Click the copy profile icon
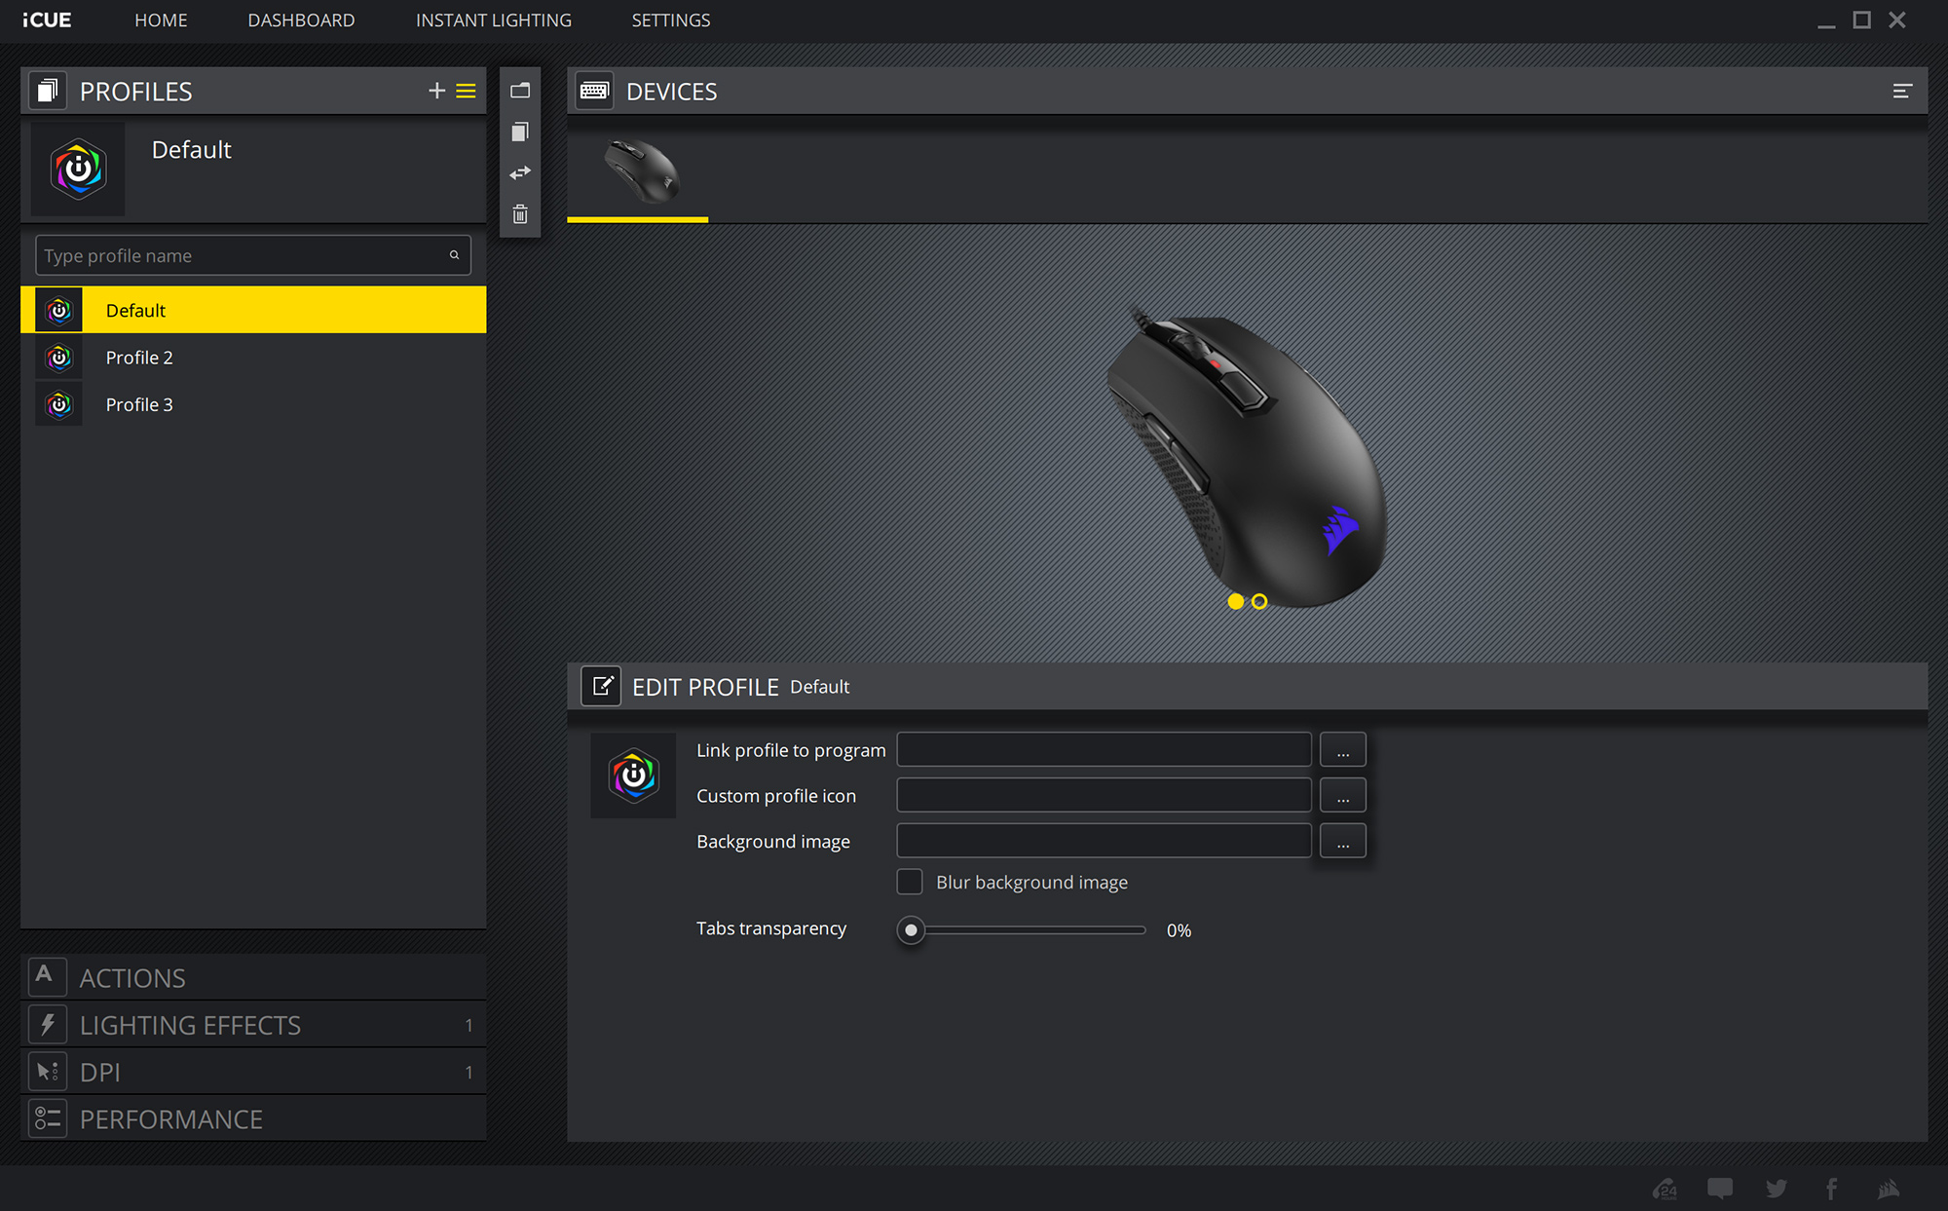This screenshot has width=1948, height=1211. (520, 132)
